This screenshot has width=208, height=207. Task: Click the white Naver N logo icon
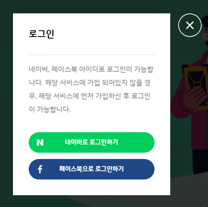point(40,142)
